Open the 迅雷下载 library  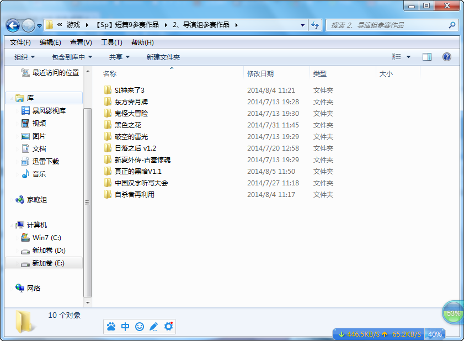point(40,161)
